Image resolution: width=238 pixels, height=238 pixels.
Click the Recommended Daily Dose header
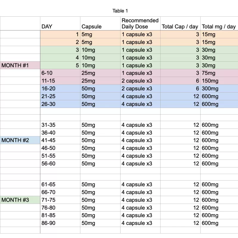click(140, 24)
